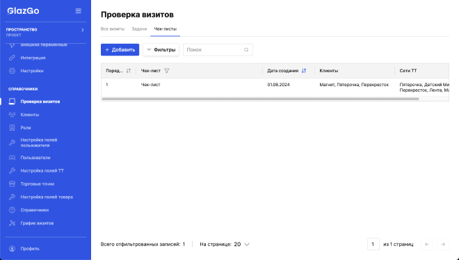Sort by Порядок column arrows
The height and width of the screenshot is (260, 459).
click(128, 71)
